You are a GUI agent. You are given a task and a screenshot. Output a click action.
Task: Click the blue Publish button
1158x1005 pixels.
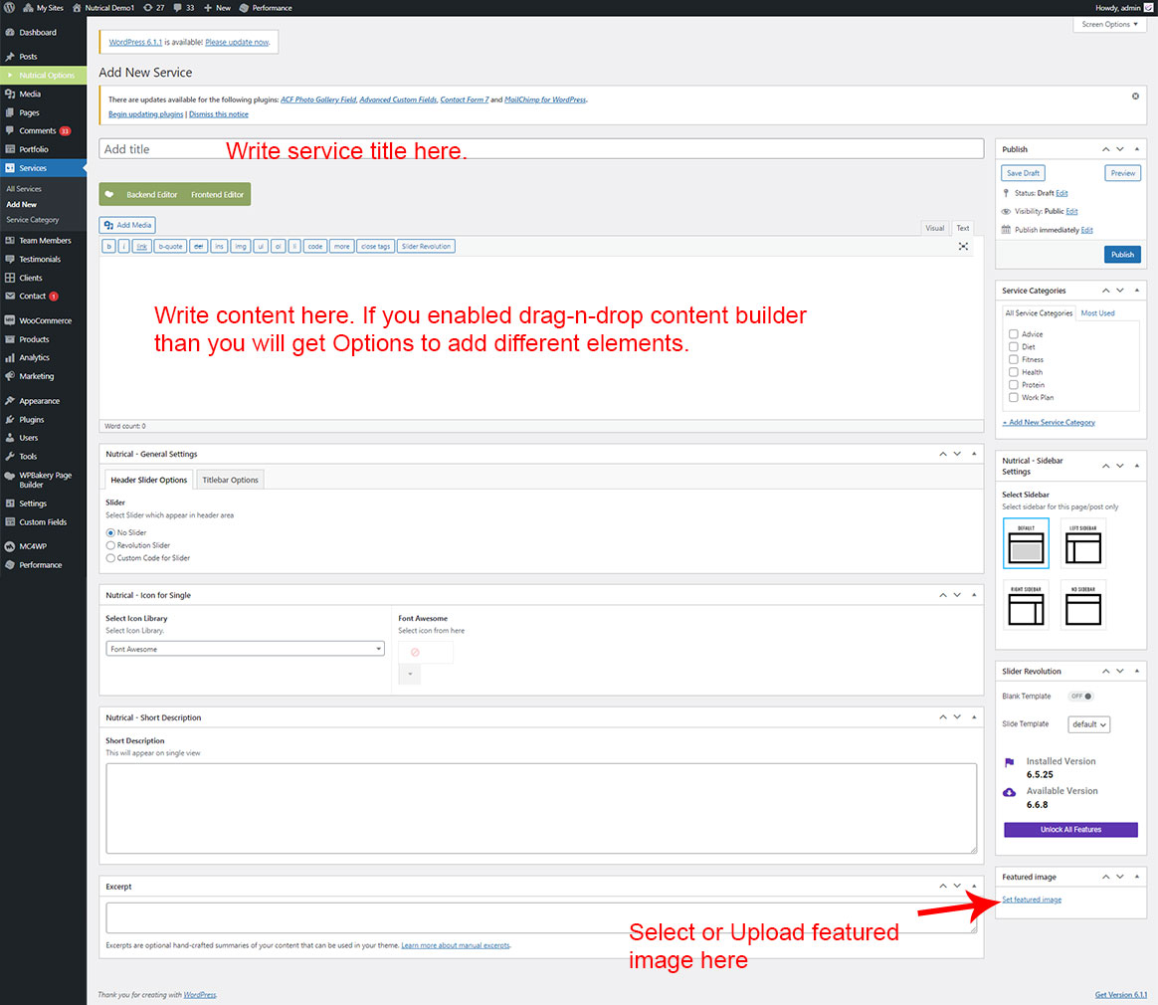pyautogui.click(x=1121, y=255)
